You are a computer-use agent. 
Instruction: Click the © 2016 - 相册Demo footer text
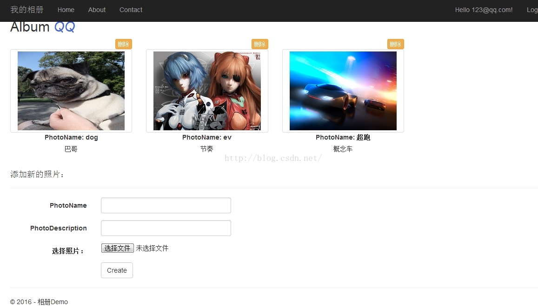39,302
